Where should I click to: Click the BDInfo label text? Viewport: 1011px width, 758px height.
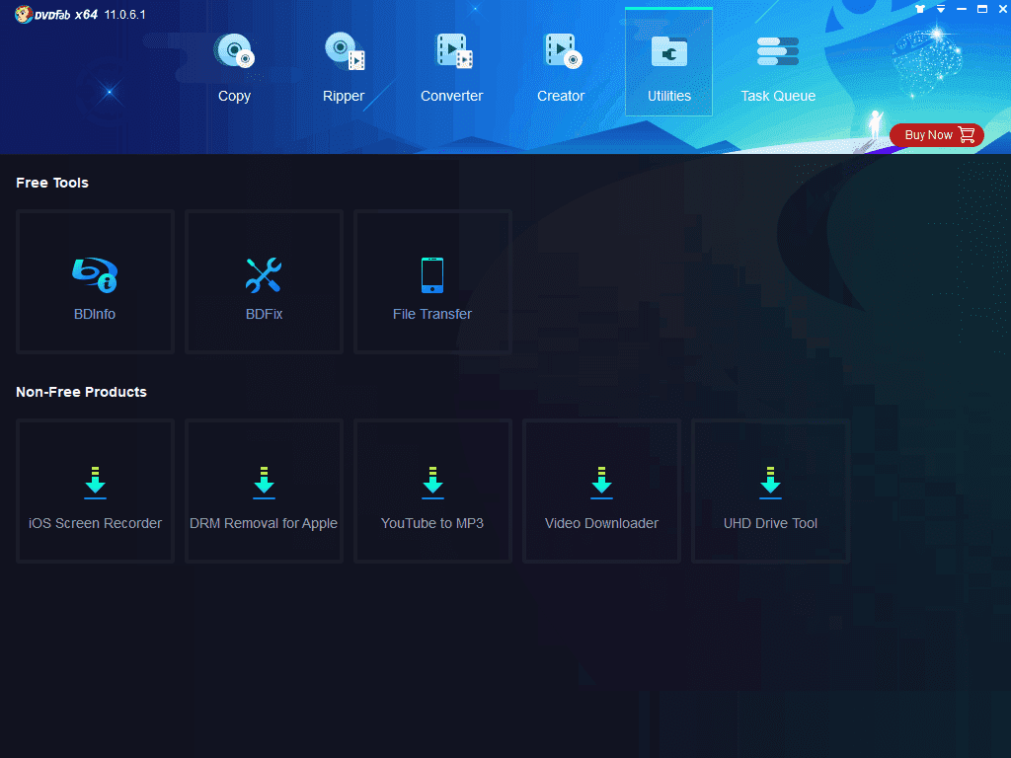[x=95, y=314]
